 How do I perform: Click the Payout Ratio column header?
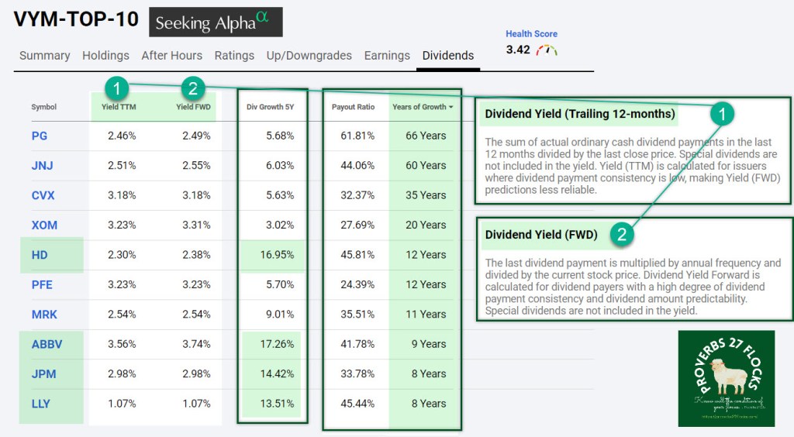(x=353, y=107)
